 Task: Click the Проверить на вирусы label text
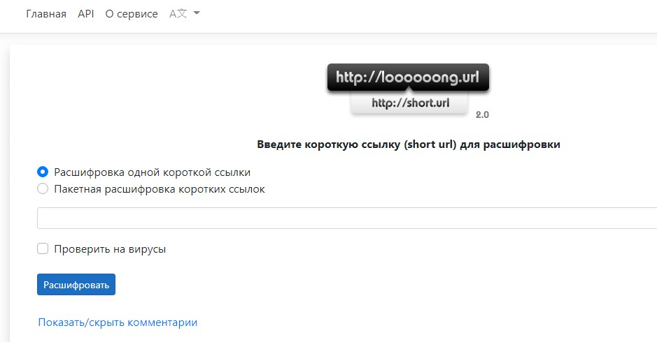(x=110, y=249)
